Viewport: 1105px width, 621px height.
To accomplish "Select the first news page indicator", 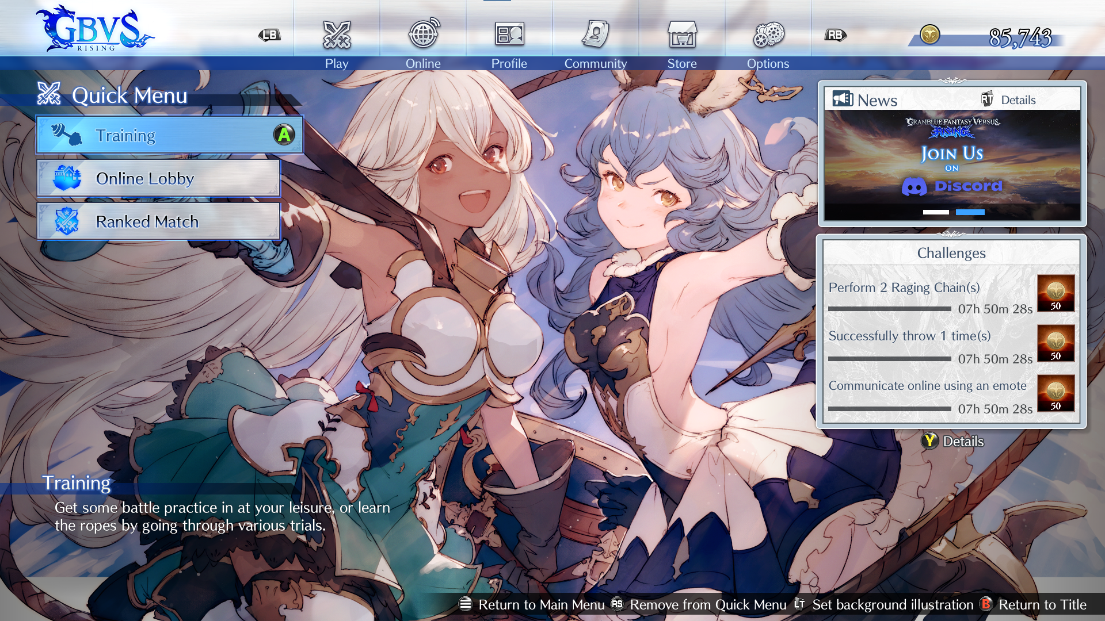I will click(936, 212).
